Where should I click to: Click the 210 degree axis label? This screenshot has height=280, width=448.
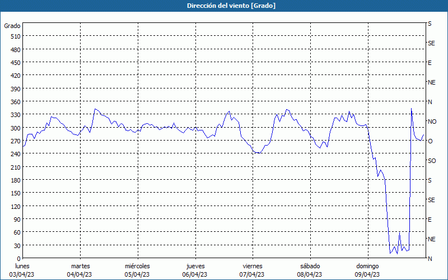[16, 167]
